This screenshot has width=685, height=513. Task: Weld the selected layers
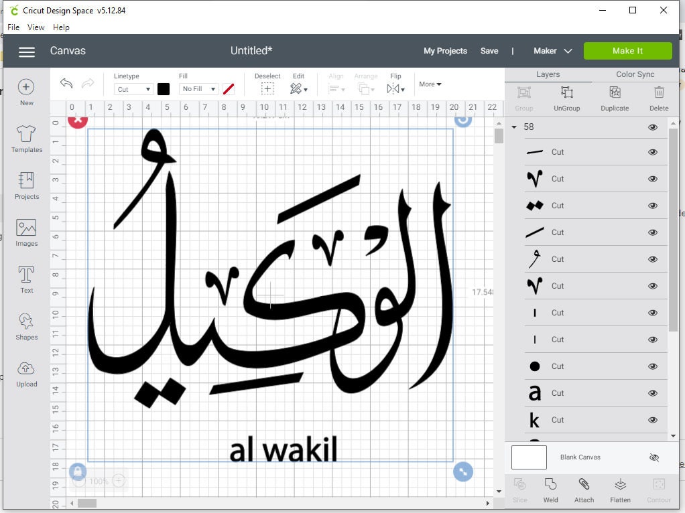550,490
